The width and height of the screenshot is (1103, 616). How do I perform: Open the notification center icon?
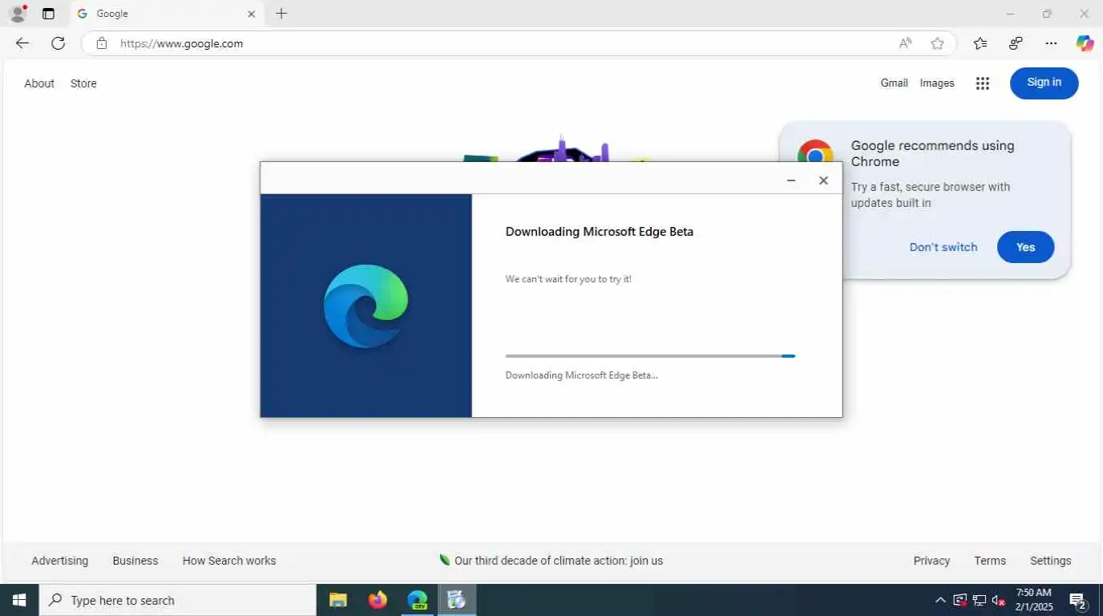click(1078, 600)
